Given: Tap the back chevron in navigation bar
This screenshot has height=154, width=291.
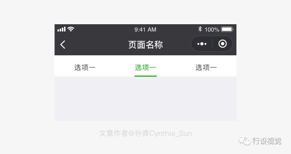Looking at the screenshot, I should point(63,45).
